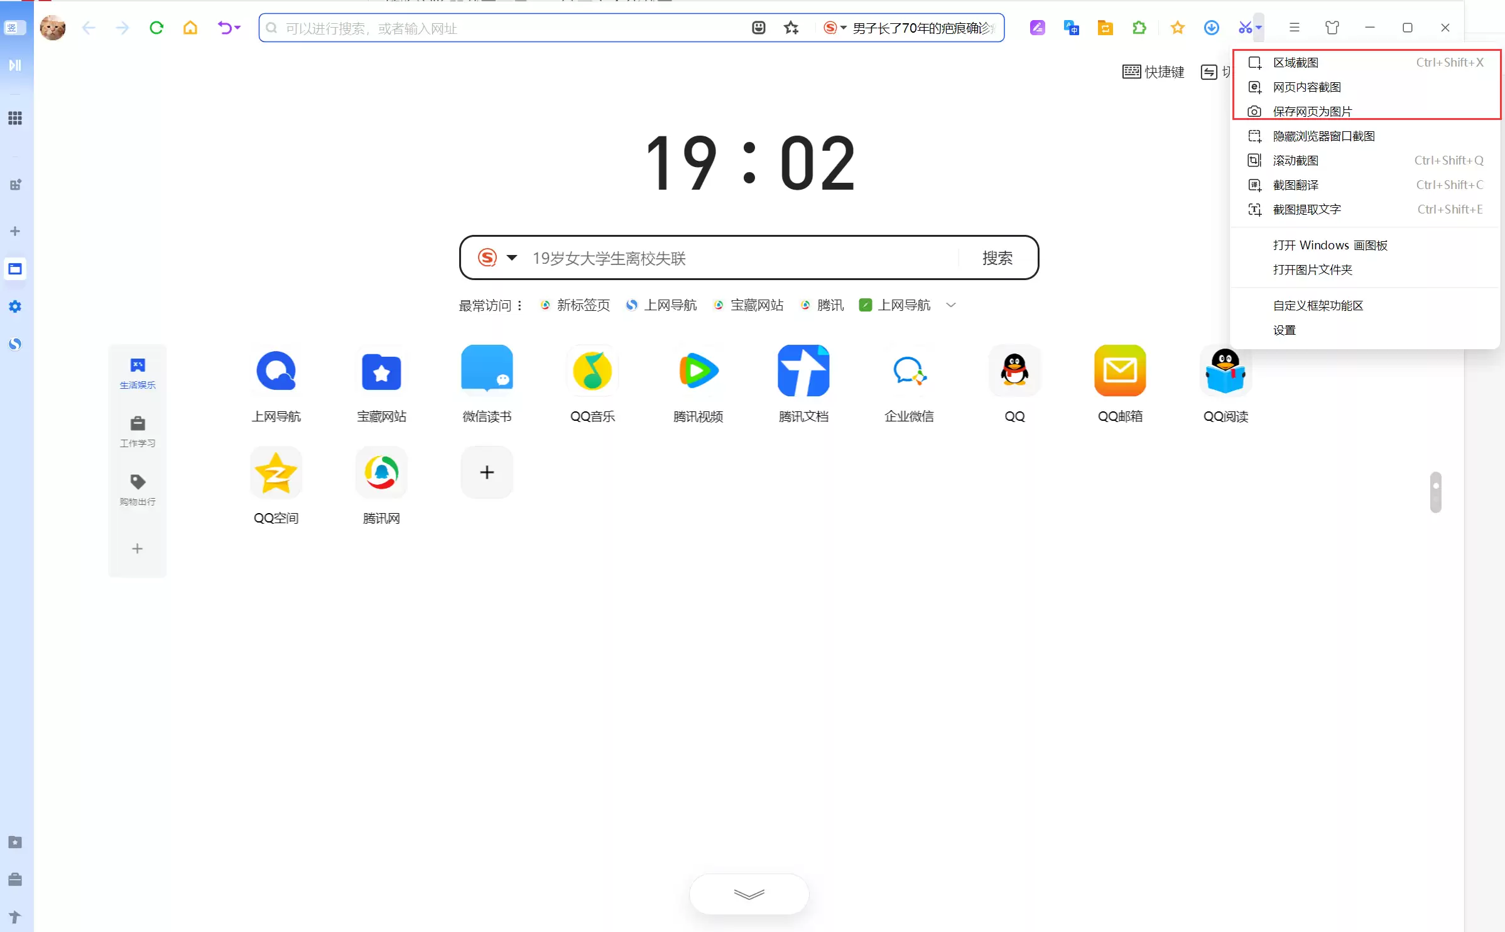Switch to 工作学习 category tab
Viewport: 1505px width, 932px height.
[x=138, y=432]
